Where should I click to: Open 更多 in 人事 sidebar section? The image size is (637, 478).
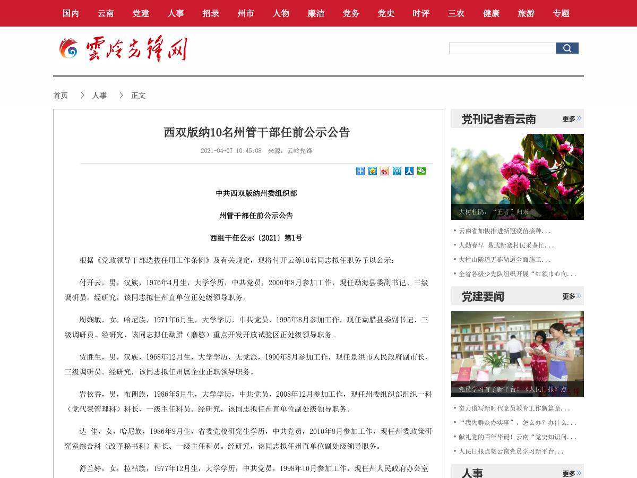pos(572,473)
